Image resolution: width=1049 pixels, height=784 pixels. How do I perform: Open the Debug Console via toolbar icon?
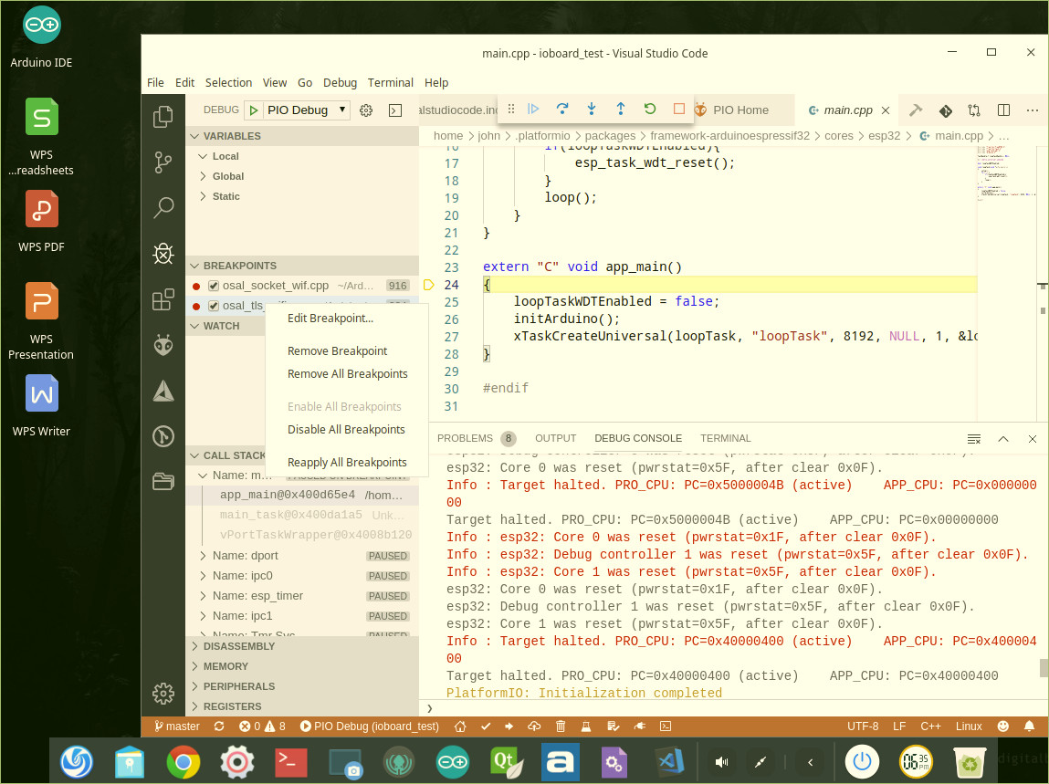[395, 110]
